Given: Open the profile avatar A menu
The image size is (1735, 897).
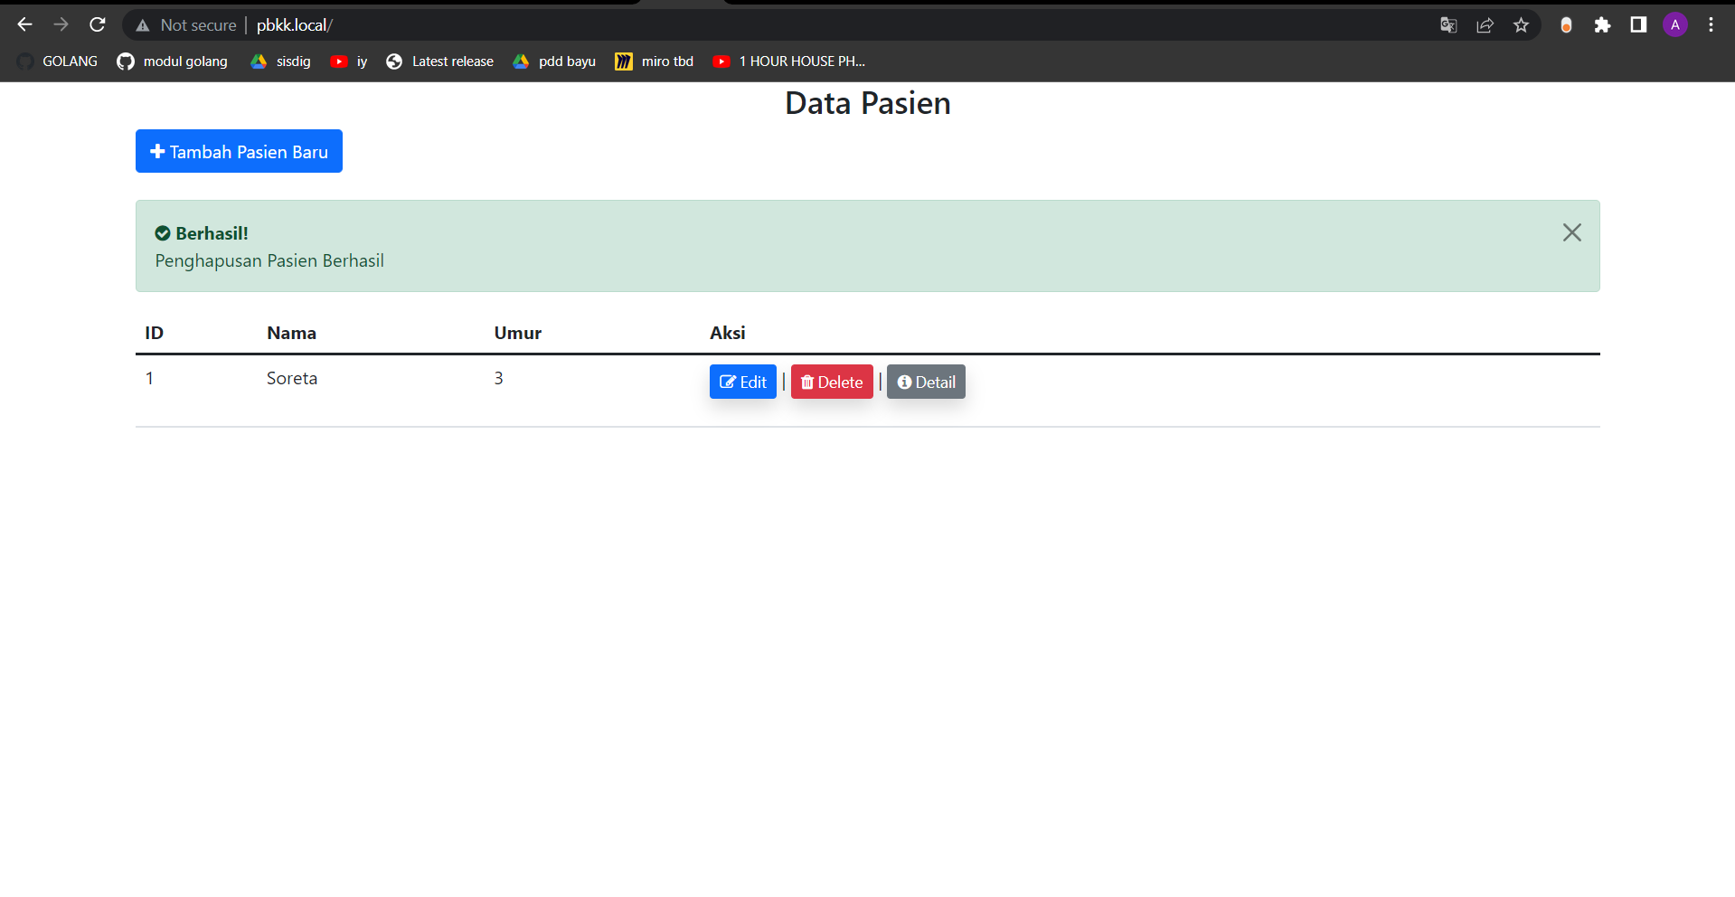Looking at the screenshot, I should 1674,24.
